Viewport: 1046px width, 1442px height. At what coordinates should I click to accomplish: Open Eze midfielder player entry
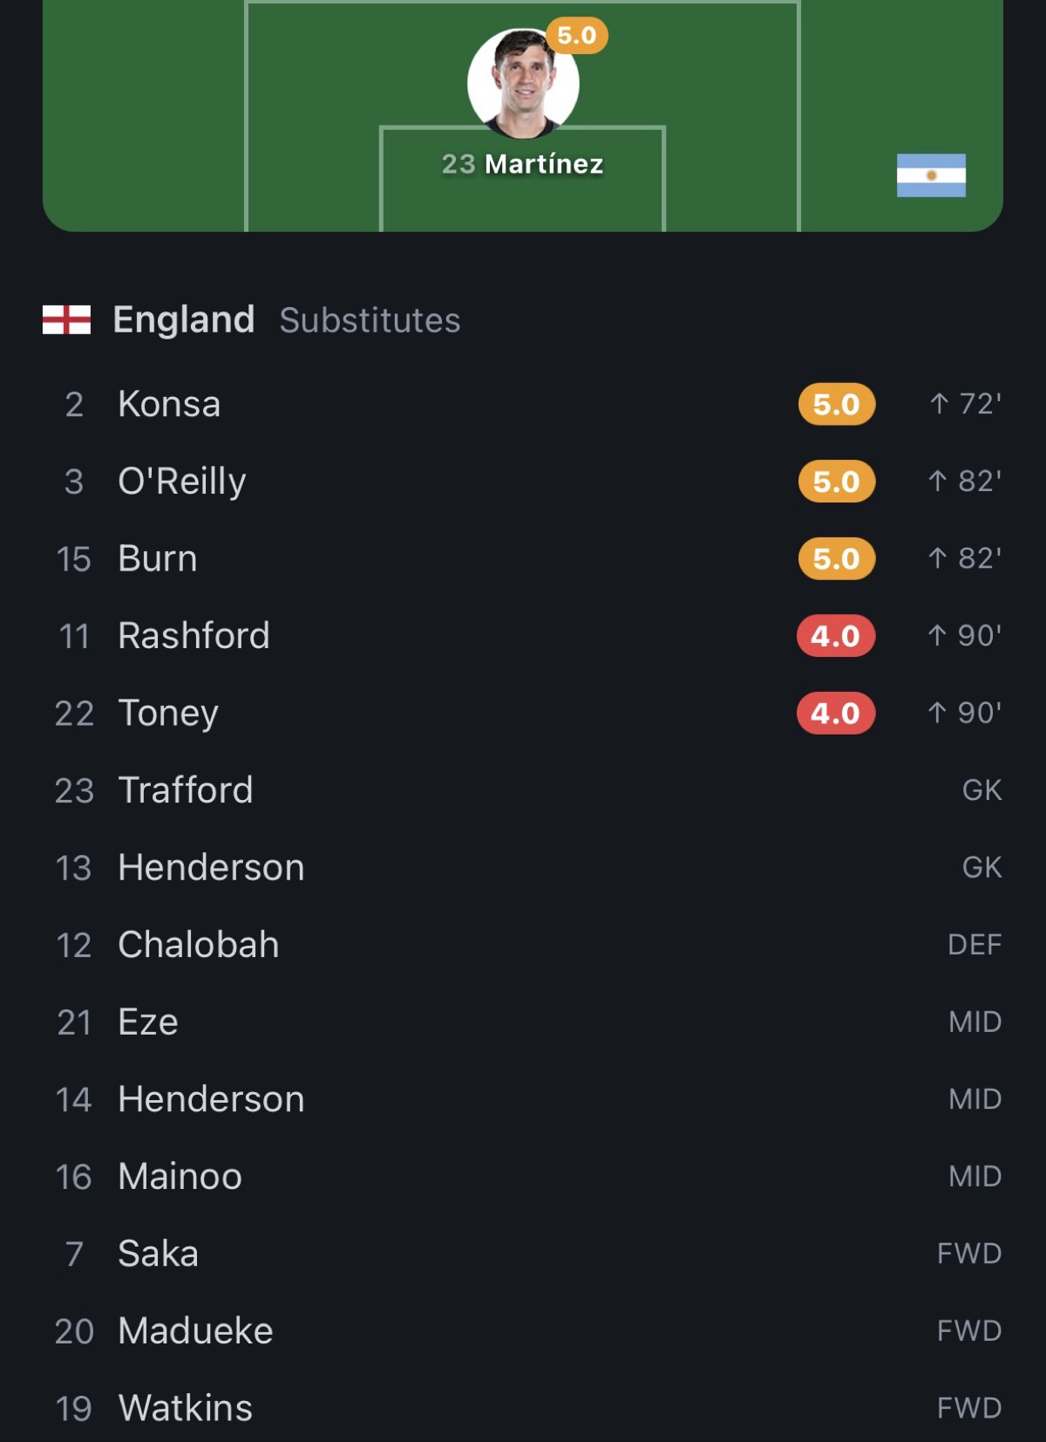point(523,1022)
